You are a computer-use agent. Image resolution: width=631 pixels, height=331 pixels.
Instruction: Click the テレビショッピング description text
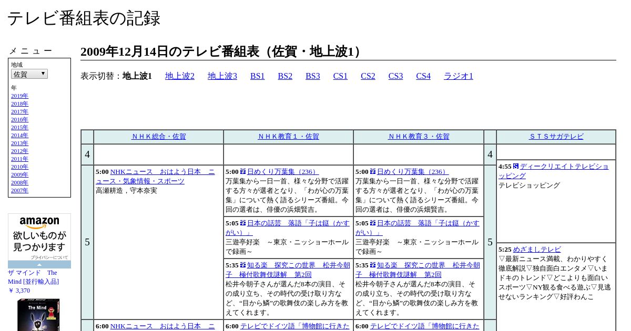pyautogui.click(x=529, y=185)
